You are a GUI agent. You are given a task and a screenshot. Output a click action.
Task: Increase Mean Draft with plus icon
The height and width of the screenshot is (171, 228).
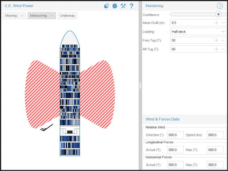coord(216,23)
